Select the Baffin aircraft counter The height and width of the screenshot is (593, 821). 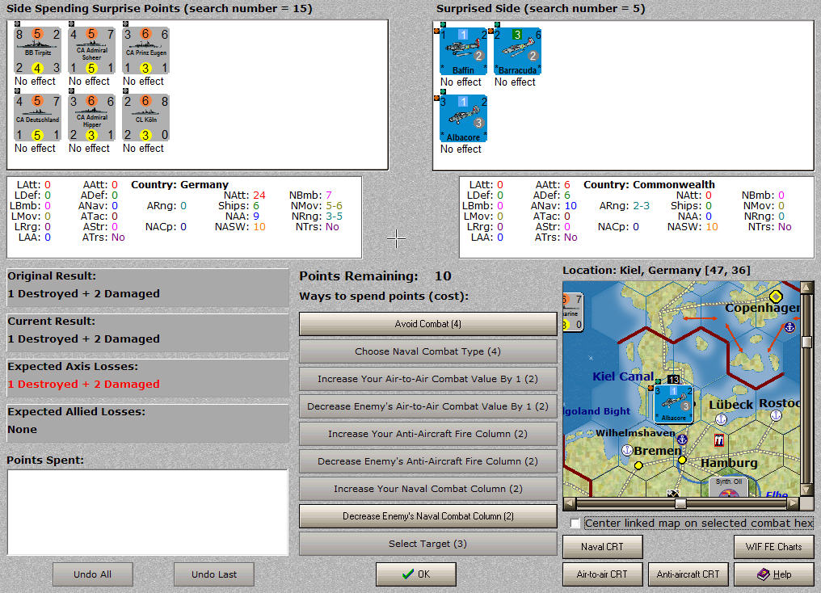tap(463, 51)
